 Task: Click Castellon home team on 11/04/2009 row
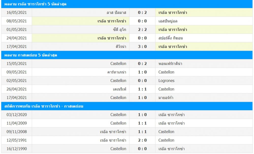[x=118, y=123]
